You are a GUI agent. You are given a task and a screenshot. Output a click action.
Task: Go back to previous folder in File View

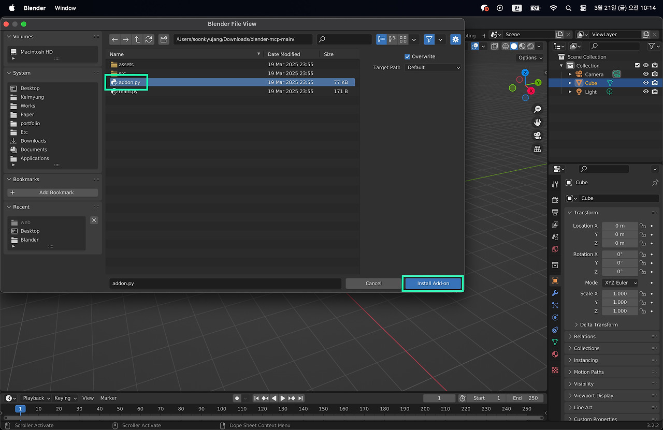(114, 39)
